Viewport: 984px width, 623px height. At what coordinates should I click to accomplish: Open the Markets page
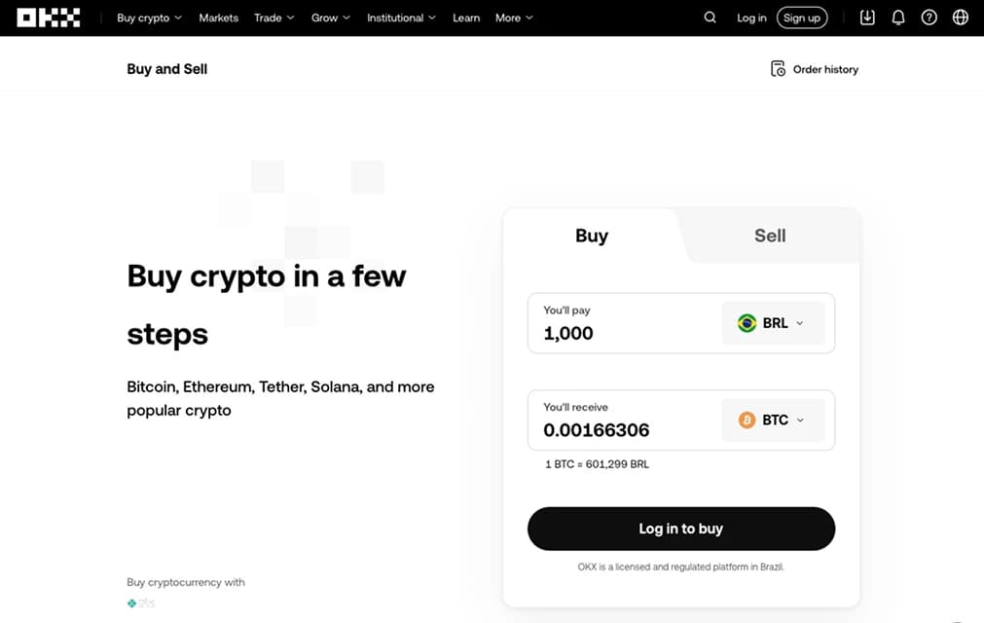point(218,18)
